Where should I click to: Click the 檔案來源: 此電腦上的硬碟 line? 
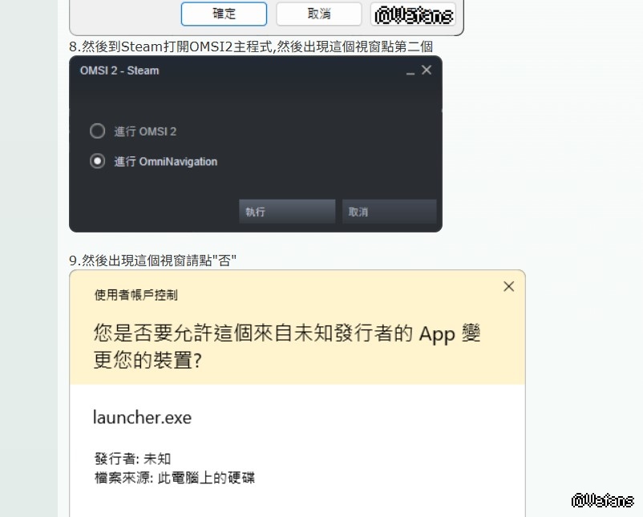[x=175, y=478]
